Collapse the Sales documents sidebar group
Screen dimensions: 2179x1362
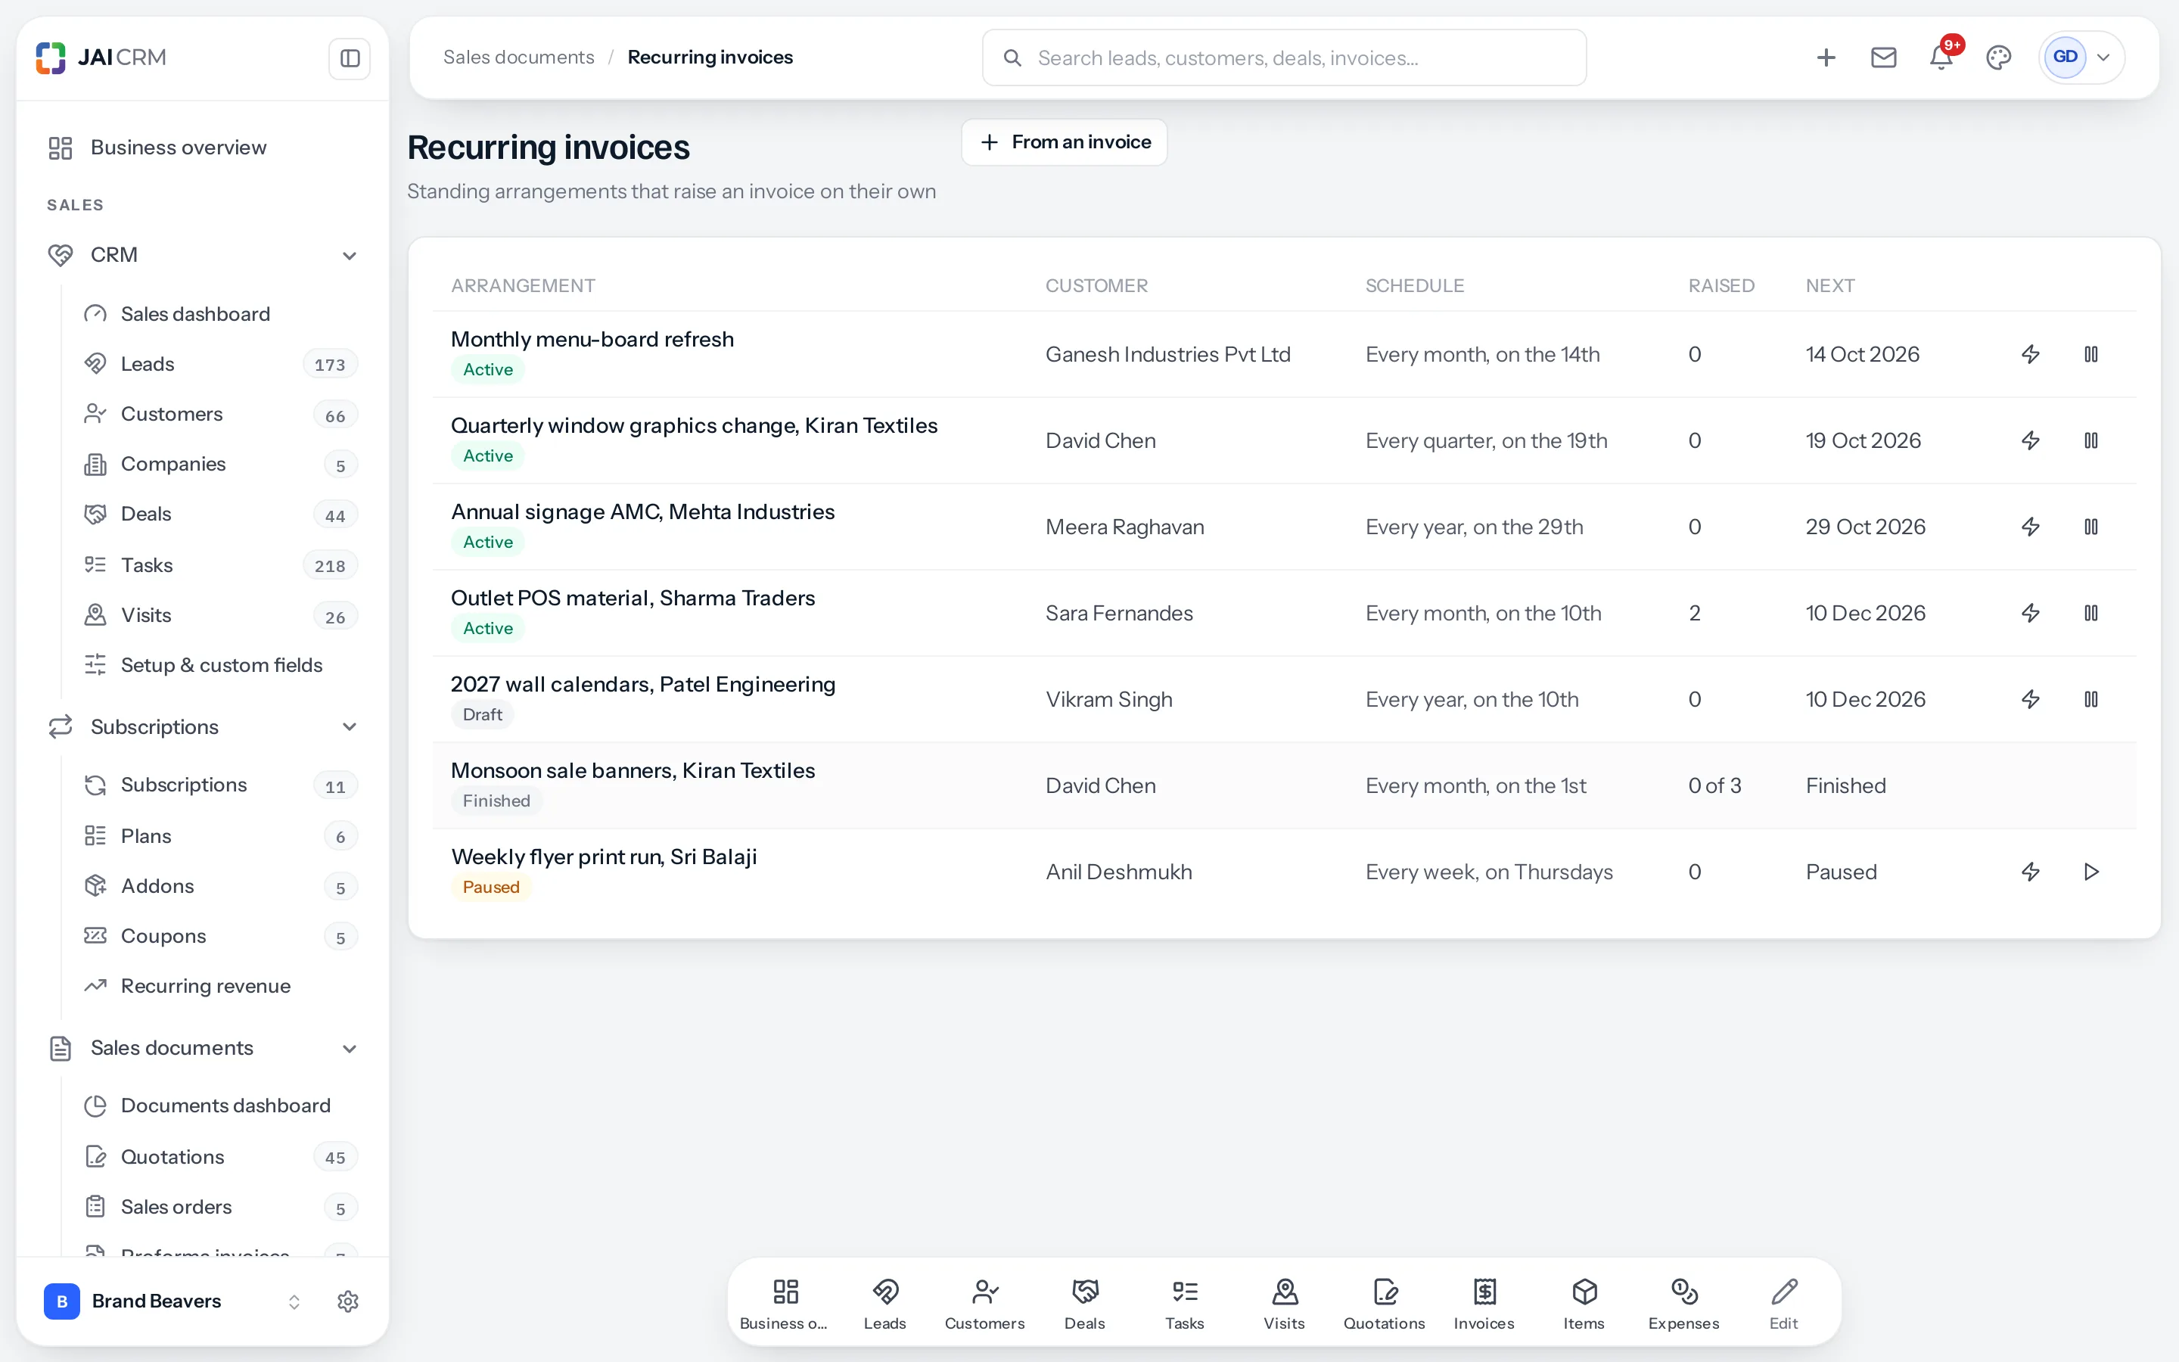tap(350, 1049)
